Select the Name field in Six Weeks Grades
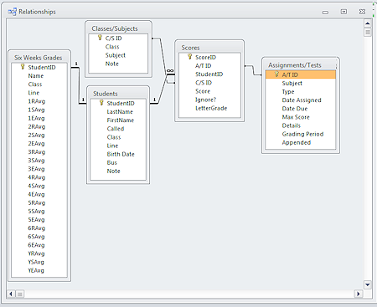377x307 pixels. [36, 75]
